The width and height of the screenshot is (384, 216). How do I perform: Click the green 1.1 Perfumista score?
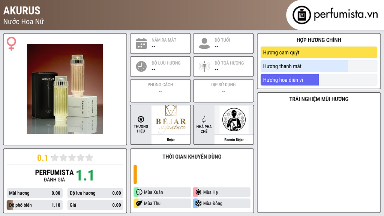pyautogui.click(x=85, y=175)
